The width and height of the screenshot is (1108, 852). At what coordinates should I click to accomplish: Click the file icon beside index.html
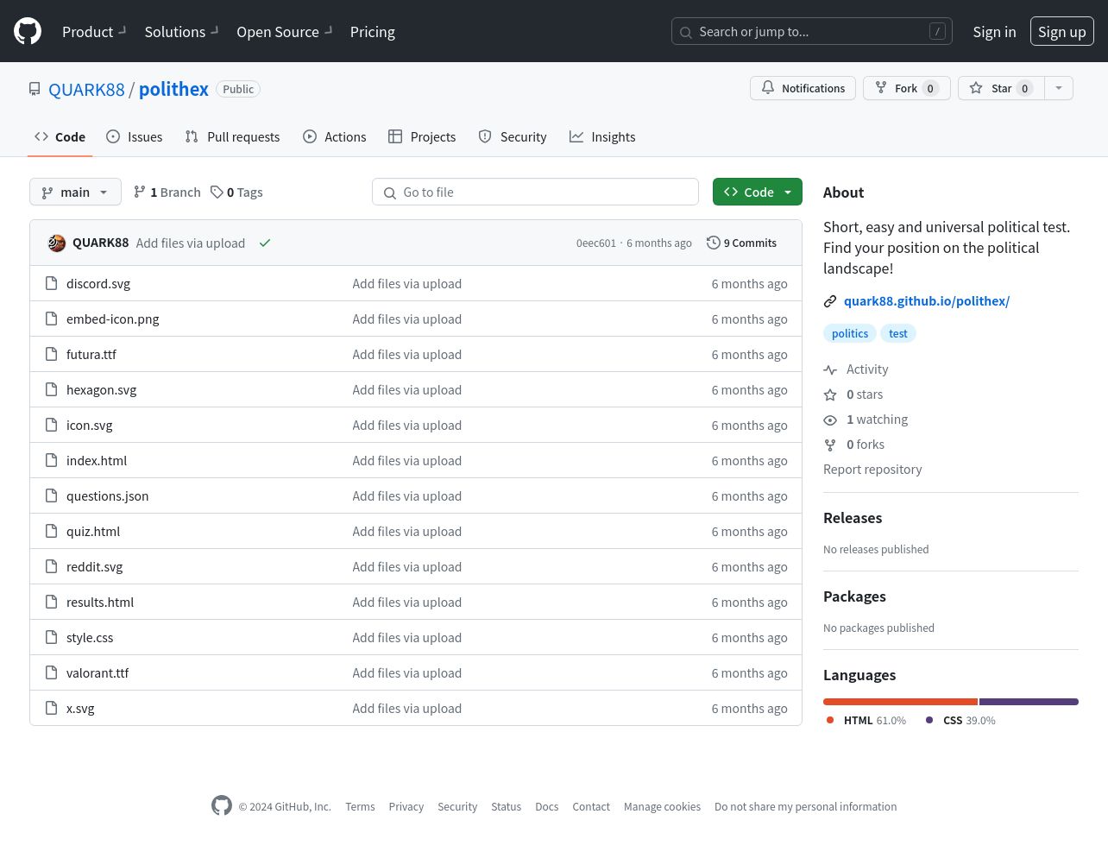pos(51,460)
